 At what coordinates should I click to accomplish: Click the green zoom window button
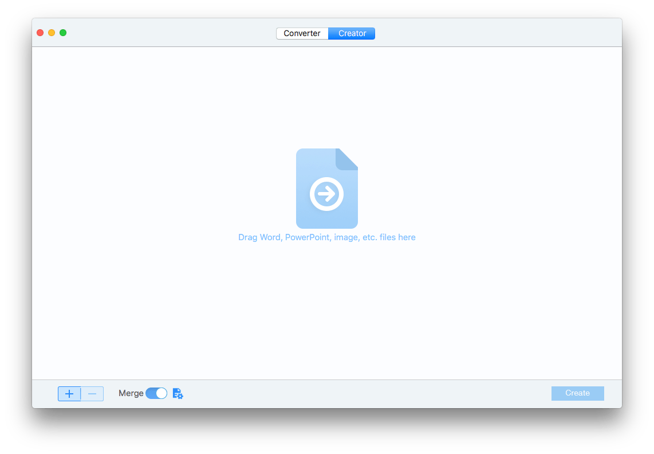click(62, 33)
